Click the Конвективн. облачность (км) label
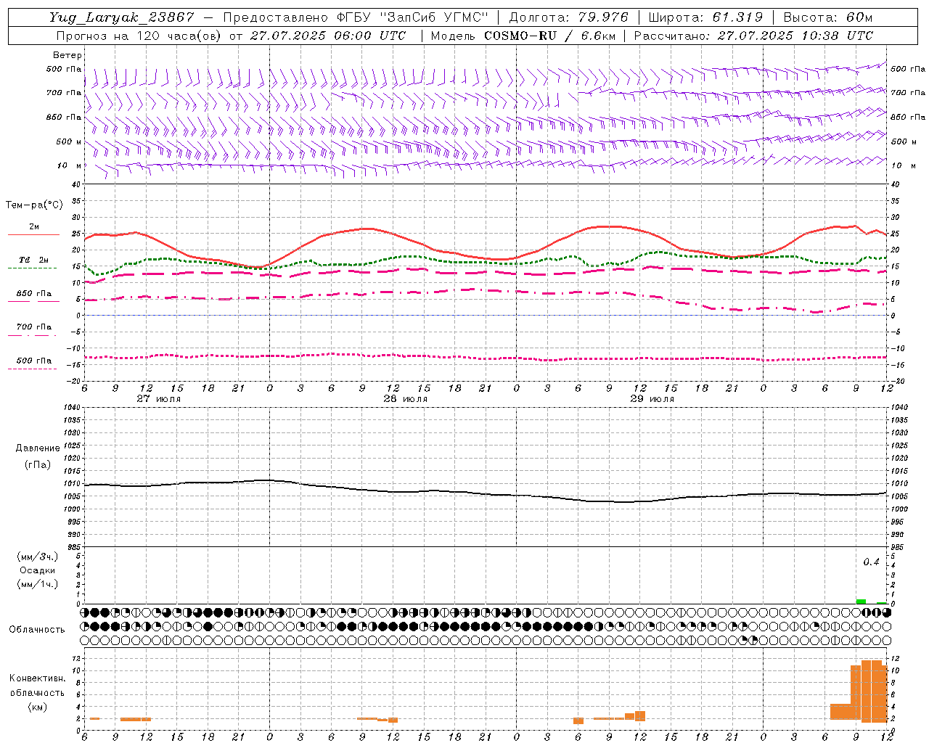 [37, 692]
